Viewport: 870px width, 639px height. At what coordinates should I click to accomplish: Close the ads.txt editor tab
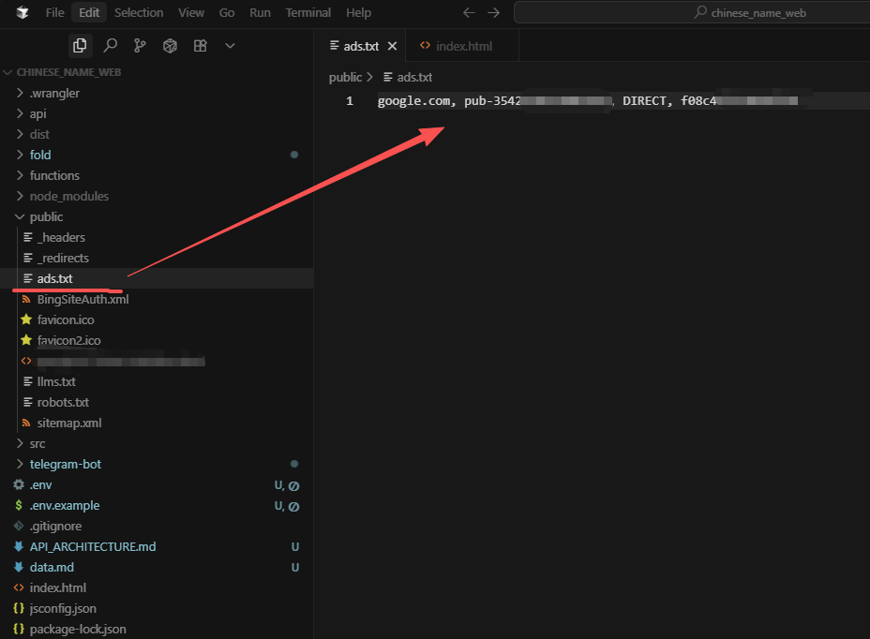click(x=392, y=46)
